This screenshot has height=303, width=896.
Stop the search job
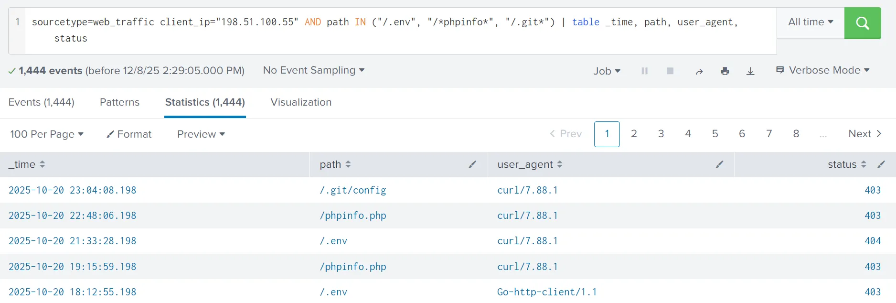tap(670, 71)
